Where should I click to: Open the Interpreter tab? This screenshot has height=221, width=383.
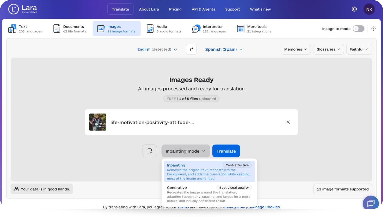coord(209,29)
